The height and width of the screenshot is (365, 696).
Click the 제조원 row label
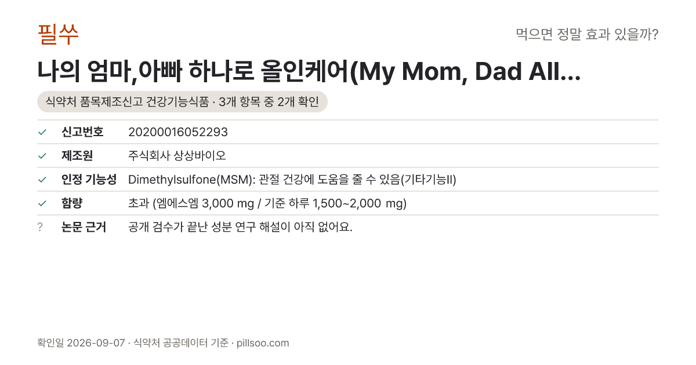77,156
